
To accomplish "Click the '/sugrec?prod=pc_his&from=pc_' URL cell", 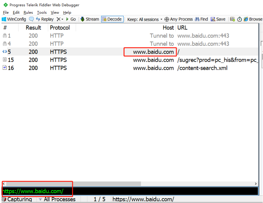I will (x=217, y=60).
